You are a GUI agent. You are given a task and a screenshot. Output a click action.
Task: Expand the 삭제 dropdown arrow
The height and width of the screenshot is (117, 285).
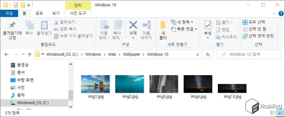point(133,38)
